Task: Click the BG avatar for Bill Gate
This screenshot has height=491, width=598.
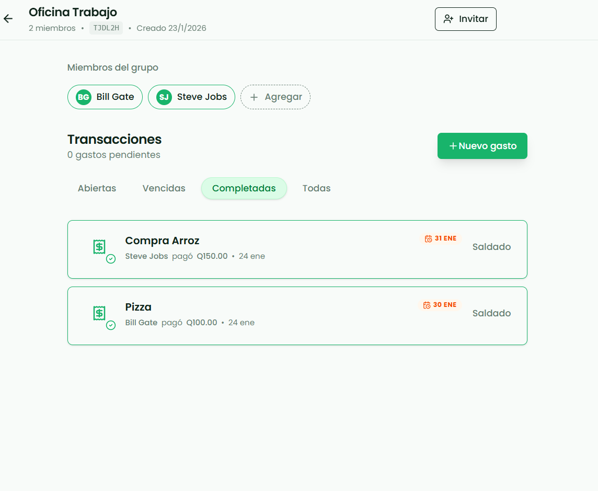Action: point(83,97)
